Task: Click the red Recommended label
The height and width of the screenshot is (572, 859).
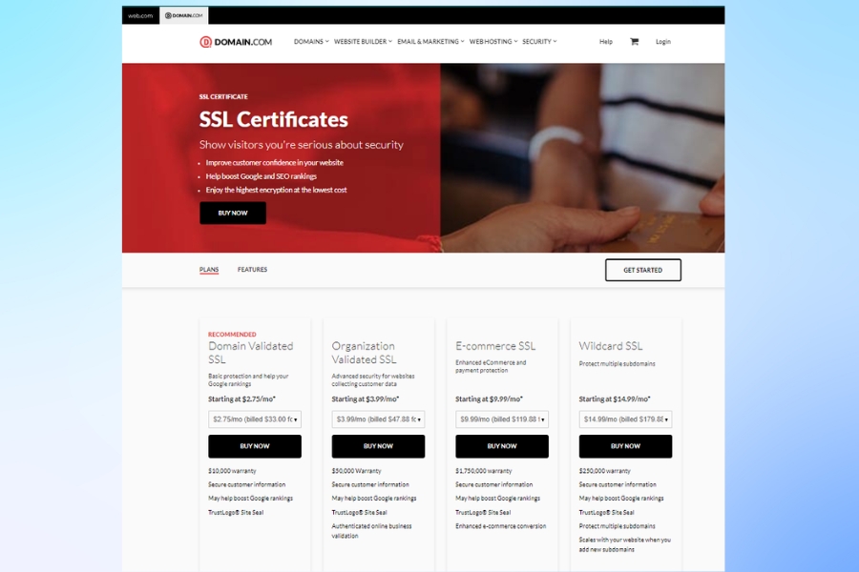Action: pyautogui.click(x=232, y=334)
